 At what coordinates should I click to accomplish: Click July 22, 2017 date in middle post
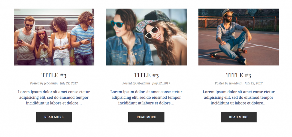(161, 83)
